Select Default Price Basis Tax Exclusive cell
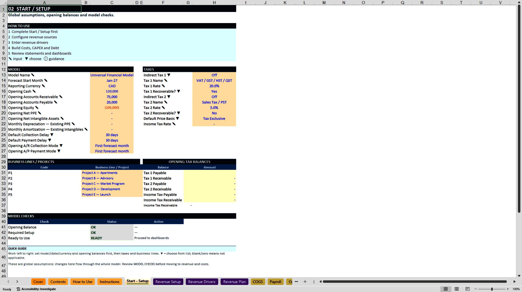Screen dimensions: 522x292 coord(214,119)
